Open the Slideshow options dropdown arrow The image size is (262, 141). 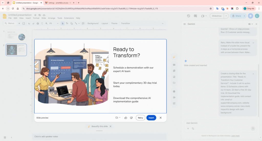[226, 16]
